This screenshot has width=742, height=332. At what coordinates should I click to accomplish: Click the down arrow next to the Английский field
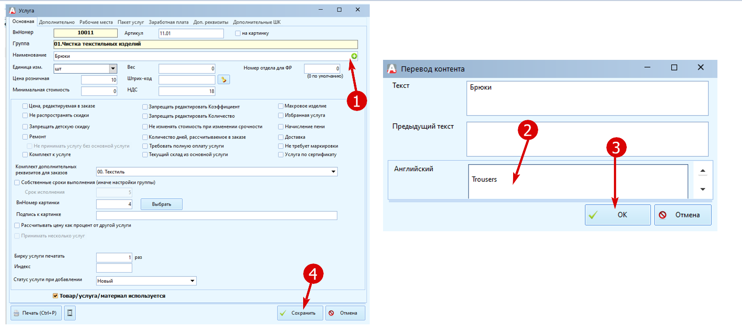click(703, 189)
